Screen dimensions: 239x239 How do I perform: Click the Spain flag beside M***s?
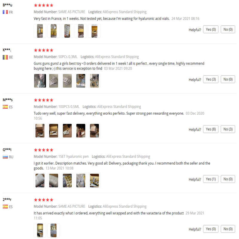tap(5, 107)
